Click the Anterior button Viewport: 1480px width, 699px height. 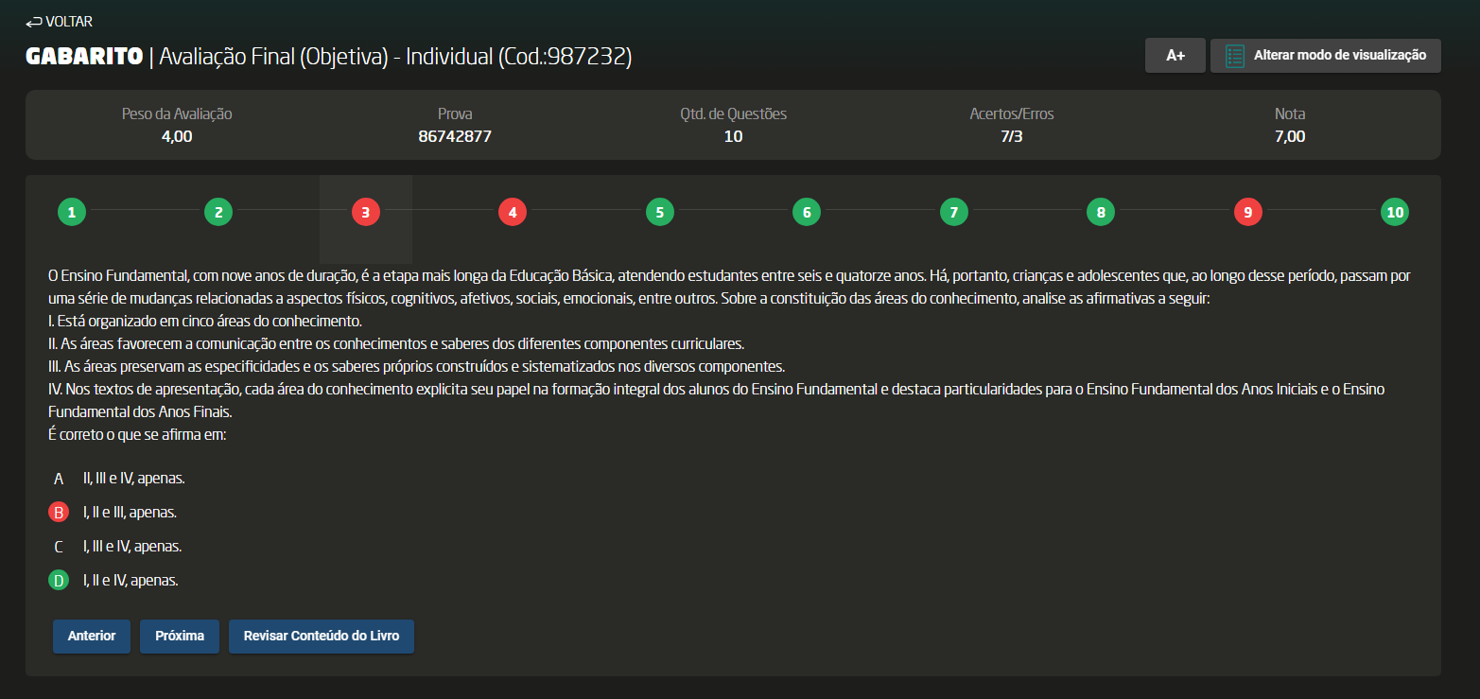(92, 636)
